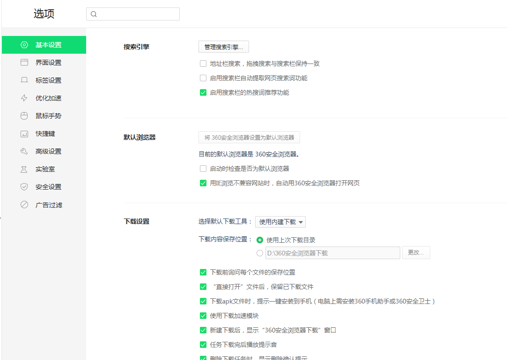This screenshot has width=507, height=360.
Task: Open the 使用内建下载 download tool dropdown
Action: 280,222
